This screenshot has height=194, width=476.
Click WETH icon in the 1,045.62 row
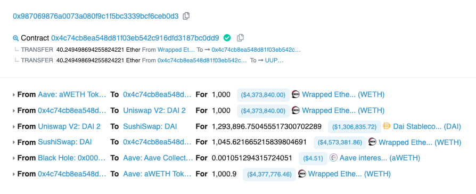click(372, 142)
